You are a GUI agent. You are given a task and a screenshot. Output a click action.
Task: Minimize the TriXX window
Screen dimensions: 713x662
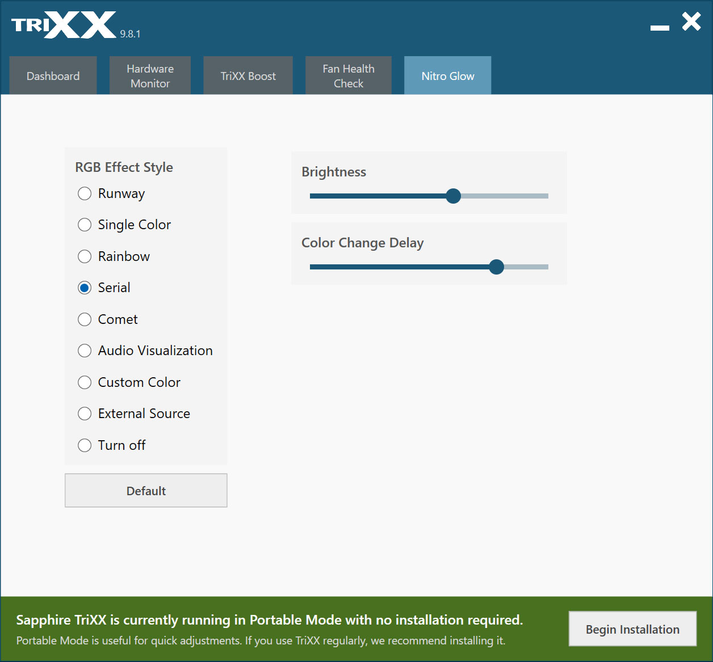pyautogui.click(x=660, y=27)
